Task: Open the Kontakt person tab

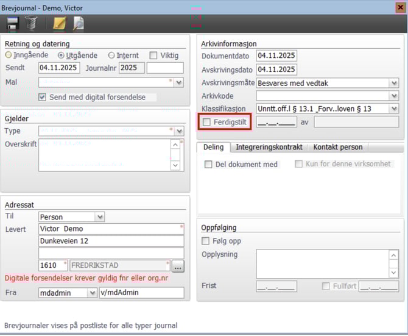Action: tap(337, 147)
